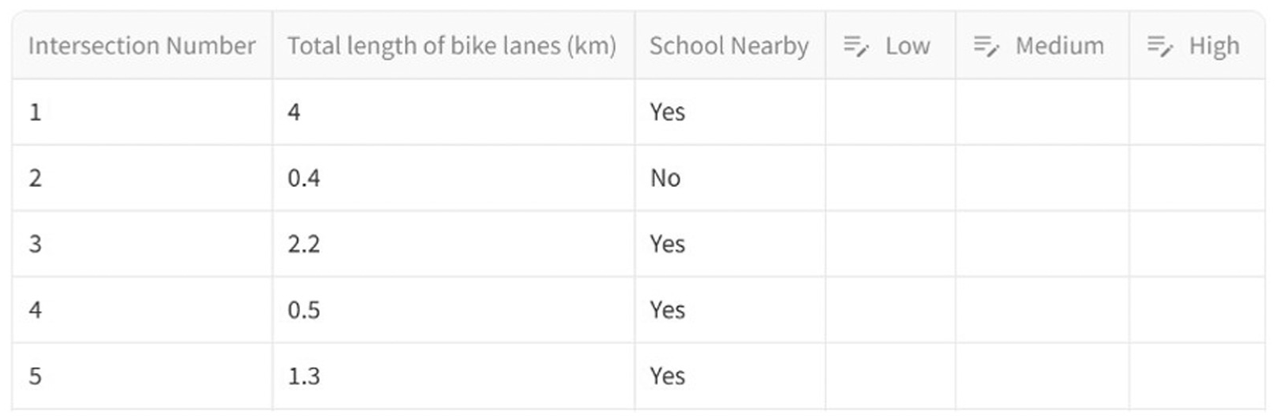Select the 2.2 bike lane length cell
This screenshot has height=420, width=1279.
[x=453, y=244]
